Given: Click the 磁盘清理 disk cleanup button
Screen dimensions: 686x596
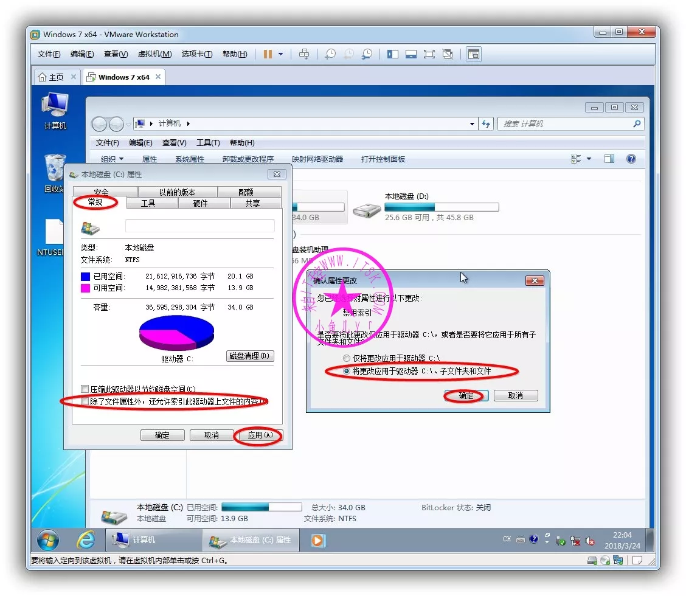Looking at the screenshot, I should tap(250, 356).
